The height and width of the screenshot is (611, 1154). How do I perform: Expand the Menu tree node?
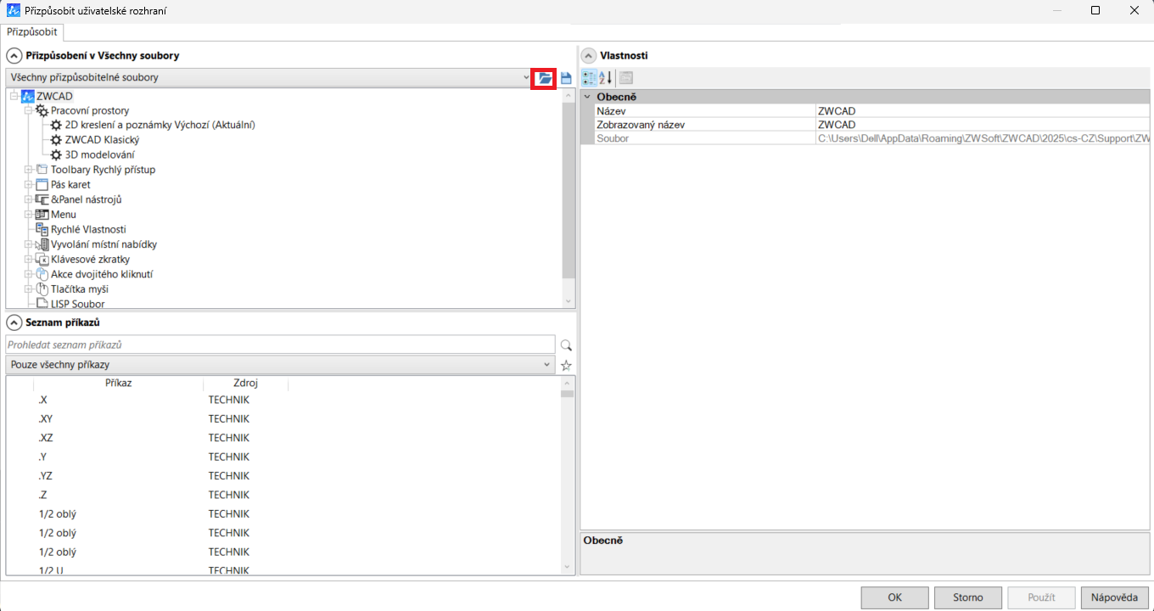[x=29, y=215]
